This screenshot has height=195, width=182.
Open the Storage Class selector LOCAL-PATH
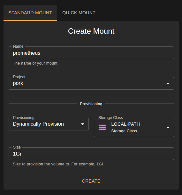[x=134, y=128]
